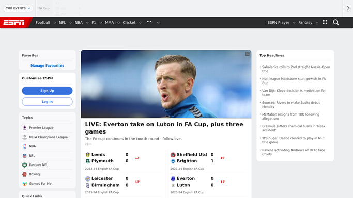Open the site search magnifier icon
This screenshot has height=198, width=353.
tap(336, 22)
